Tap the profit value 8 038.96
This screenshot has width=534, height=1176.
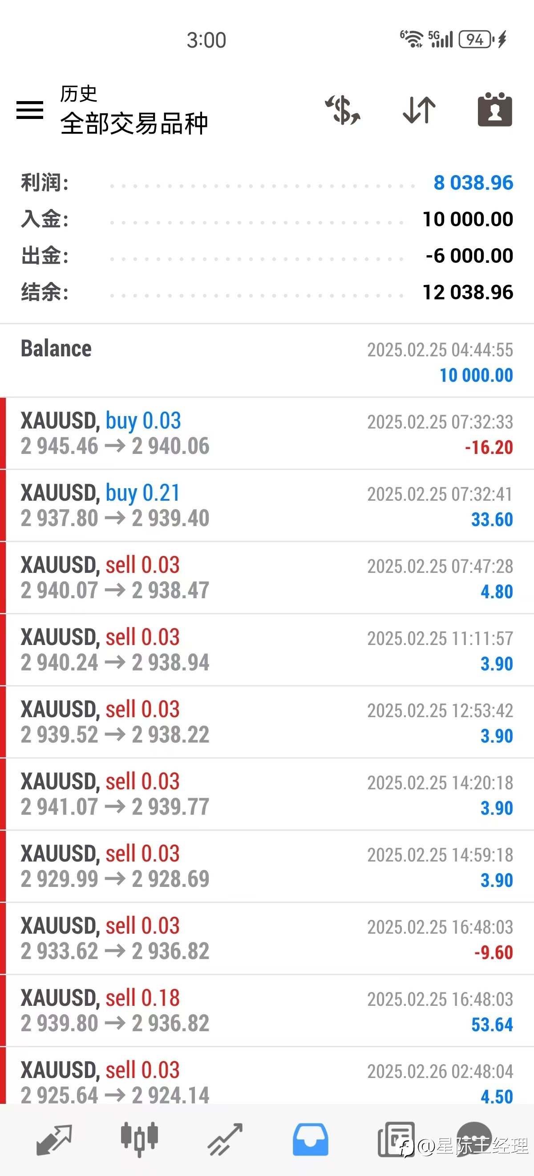coord(473,183)
